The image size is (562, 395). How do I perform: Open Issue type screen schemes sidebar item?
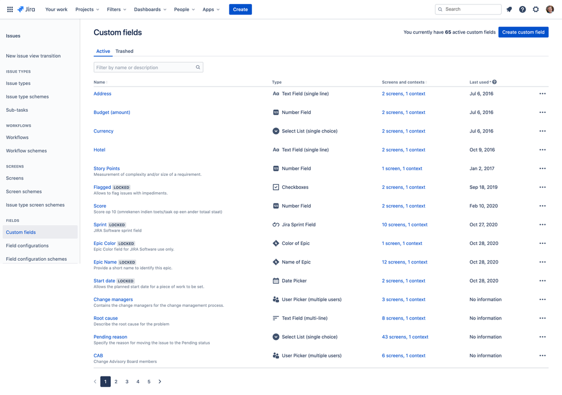35,205
